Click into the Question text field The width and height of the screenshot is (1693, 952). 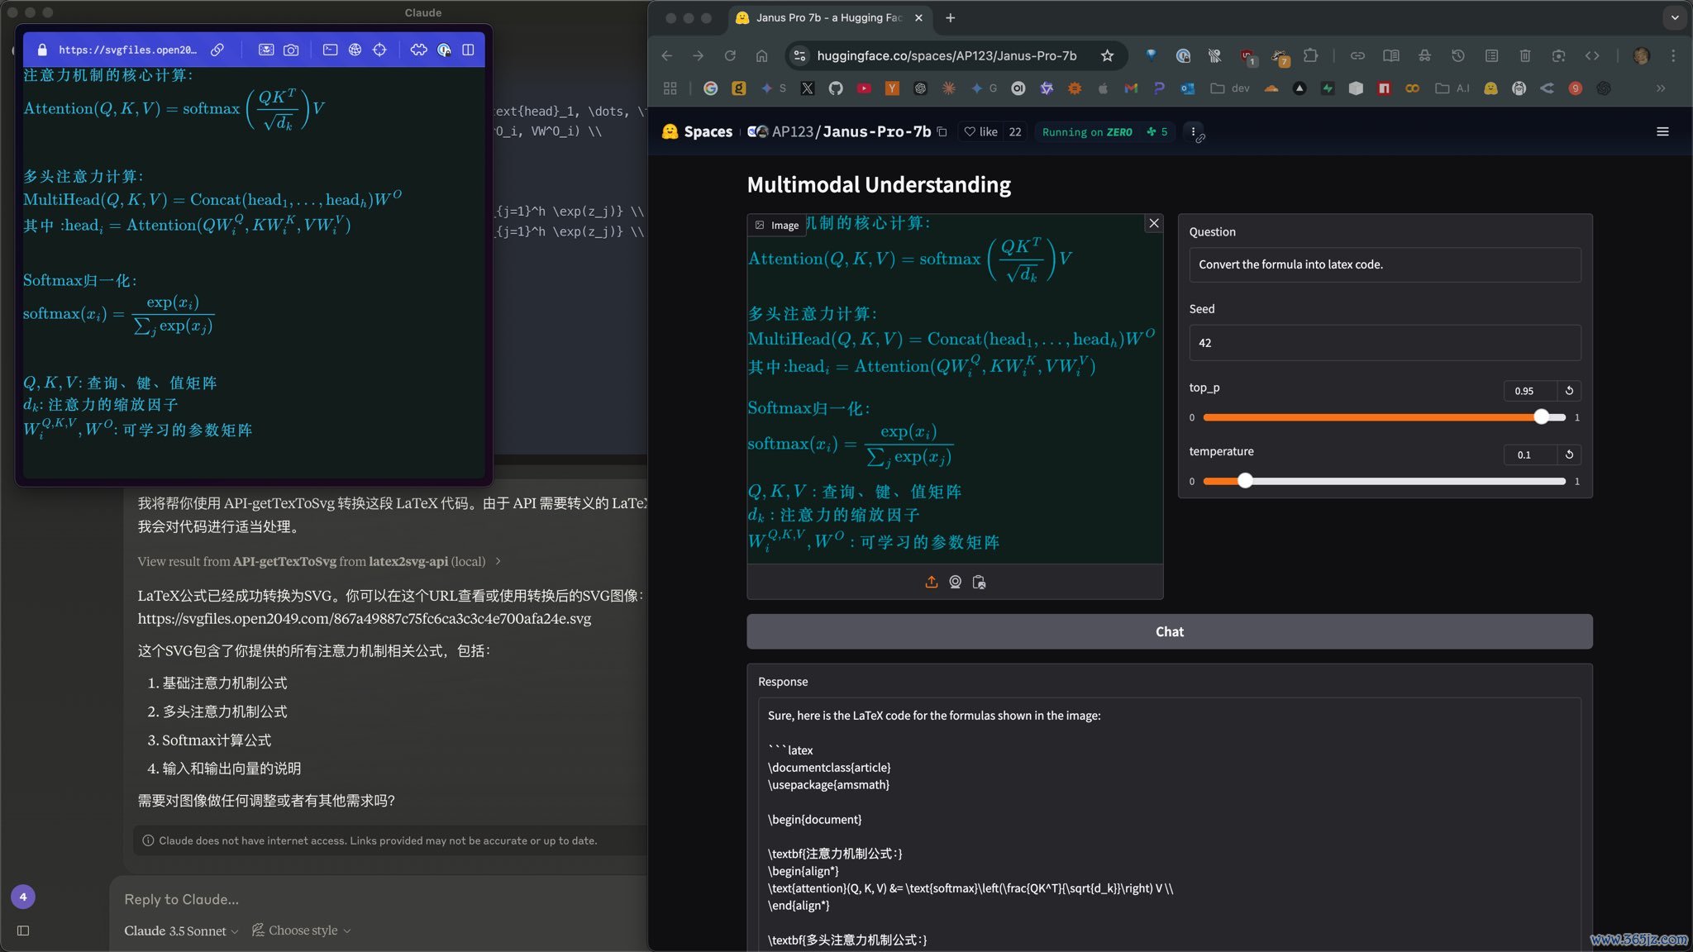1385,264
